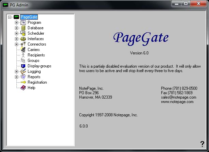Expand the Program tree node
209x152 pixels.
(16, 22)
